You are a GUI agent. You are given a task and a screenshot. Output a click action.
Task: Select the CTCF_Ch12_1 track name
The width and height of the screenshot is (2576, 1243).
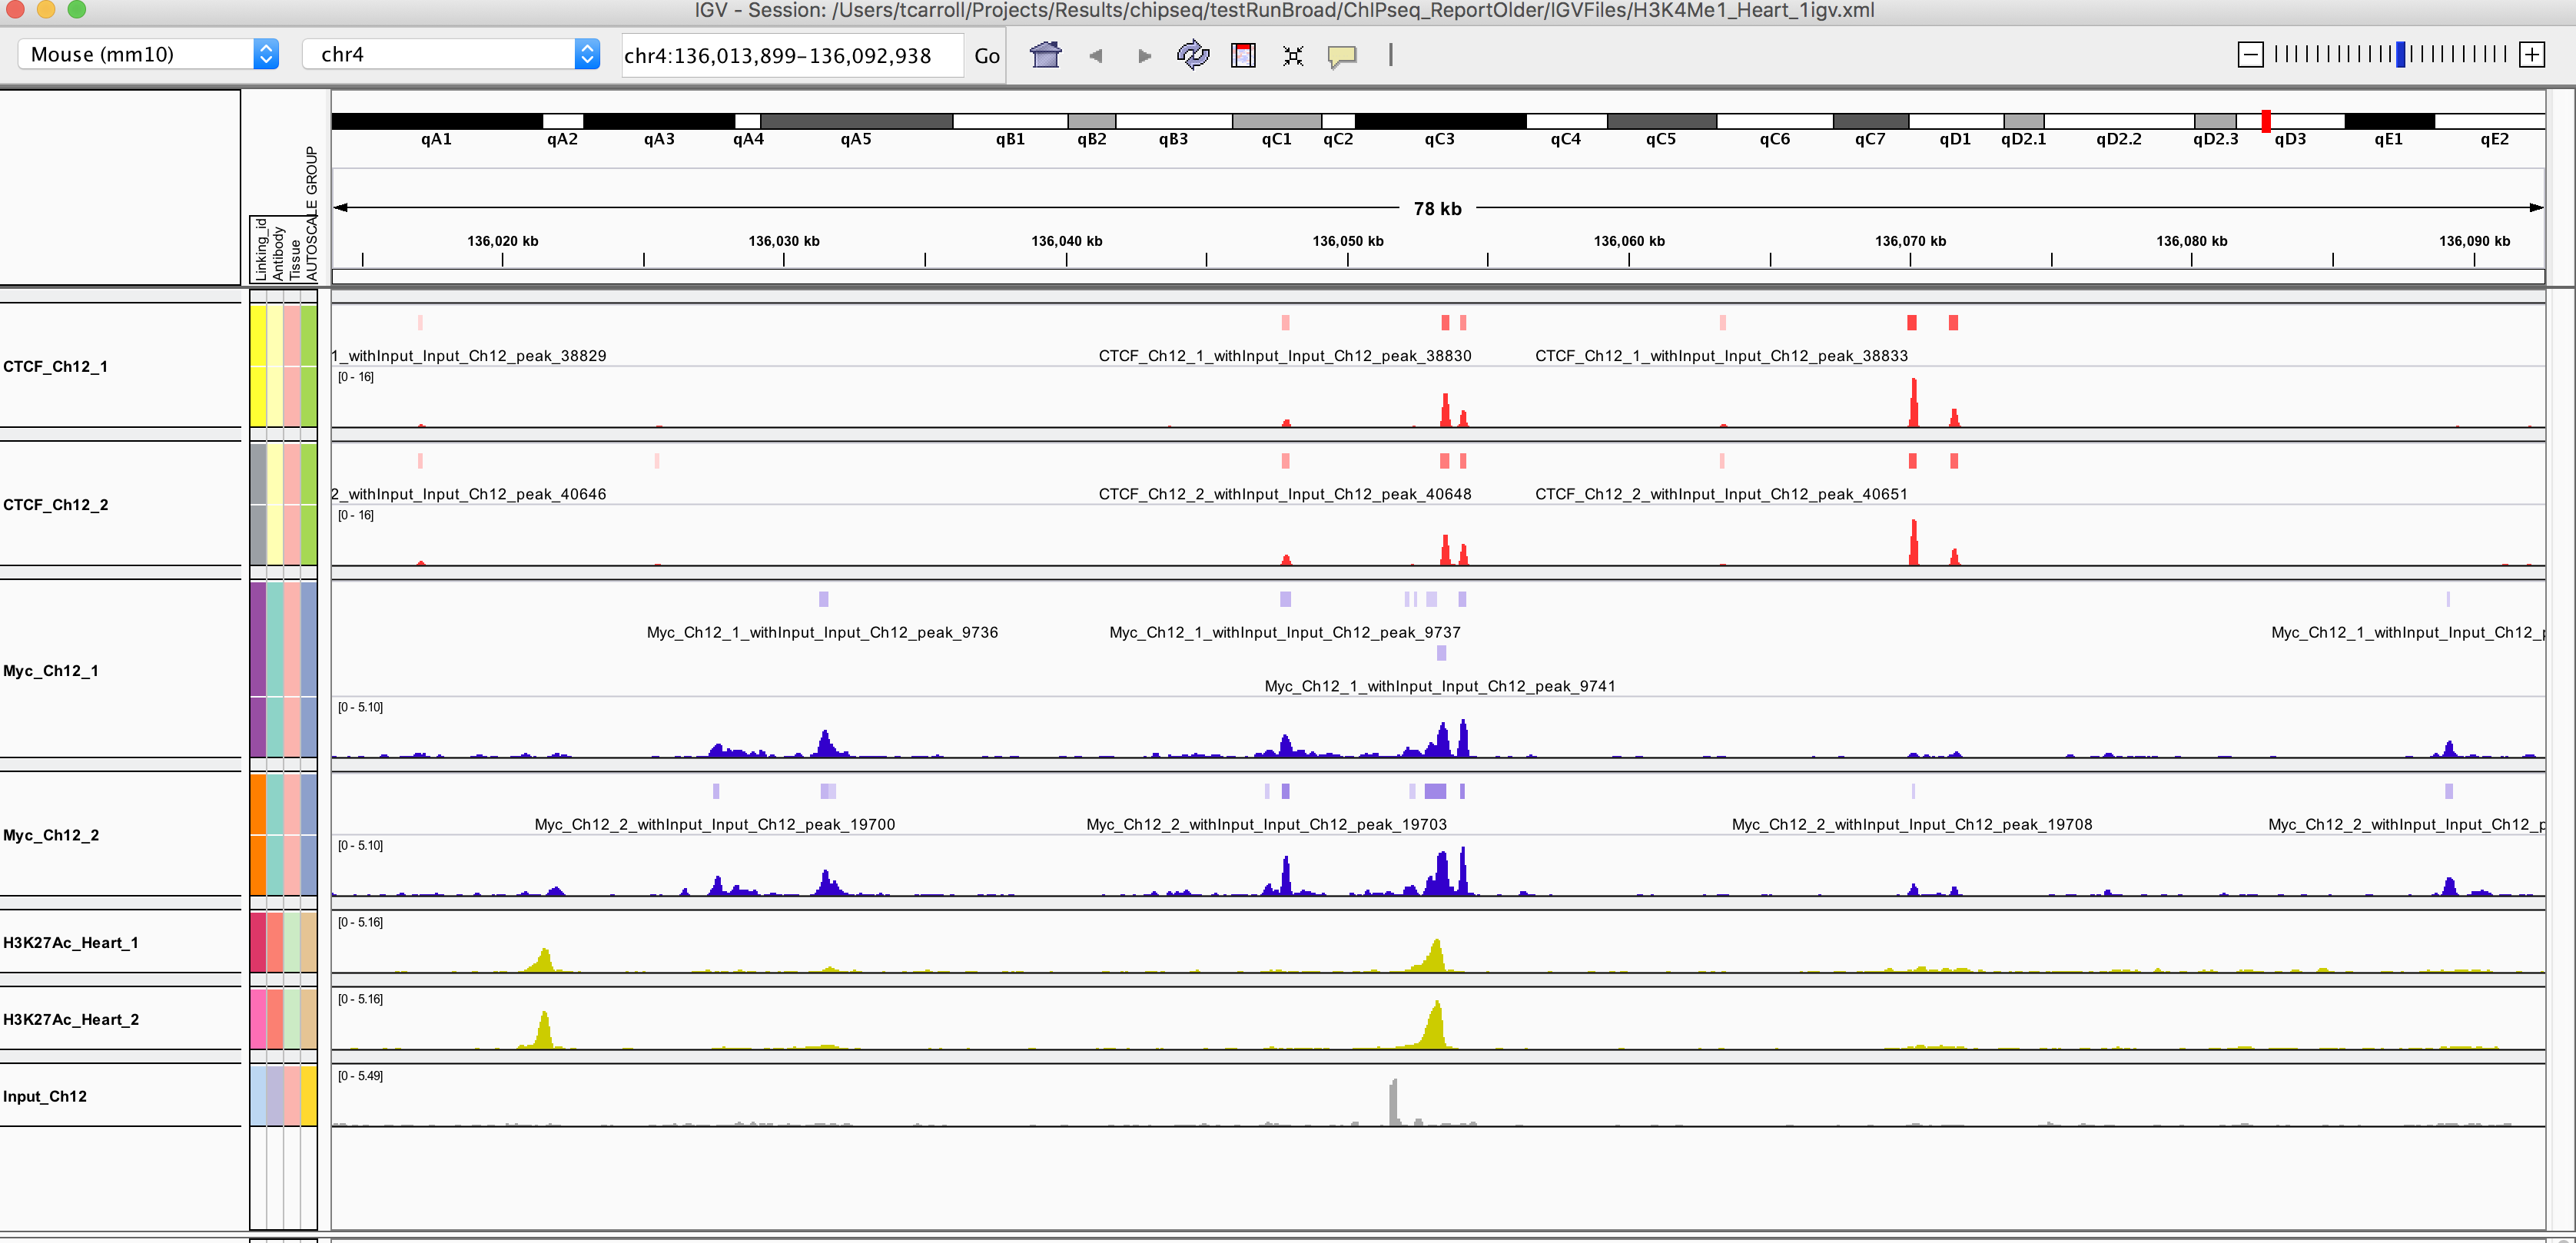pos(56,367)
